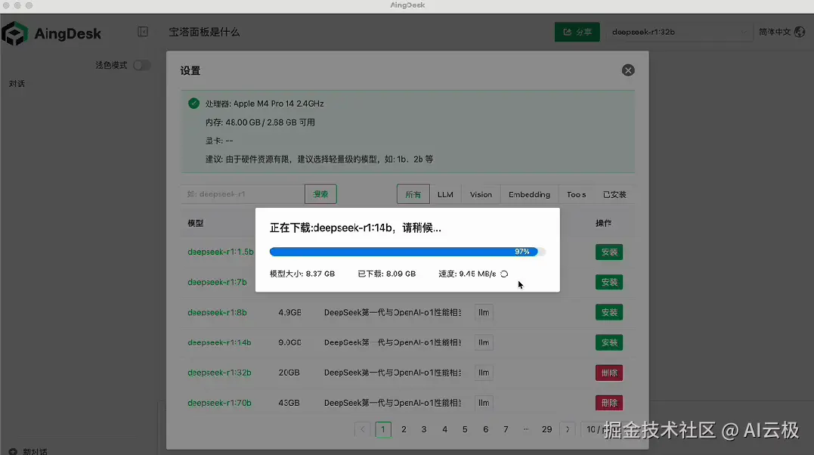
Task: Go to page 1
Action: [383, 429]
